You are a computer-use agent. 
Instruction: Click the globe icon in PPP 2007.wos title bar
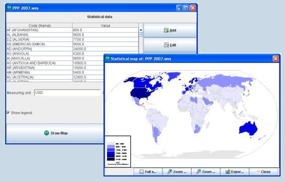click(9, 8)
